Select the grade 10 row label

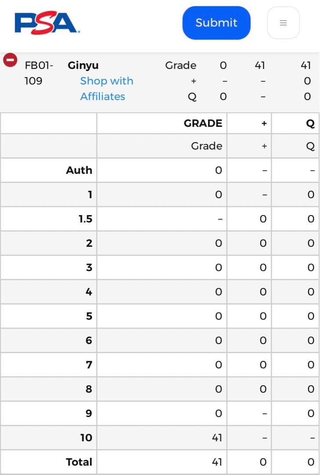click(x=86, y=438)
